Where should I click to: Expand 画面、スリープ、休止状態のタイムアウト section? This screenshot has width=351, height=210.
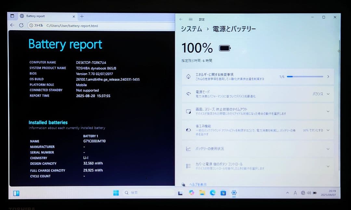tap(328, 111)
